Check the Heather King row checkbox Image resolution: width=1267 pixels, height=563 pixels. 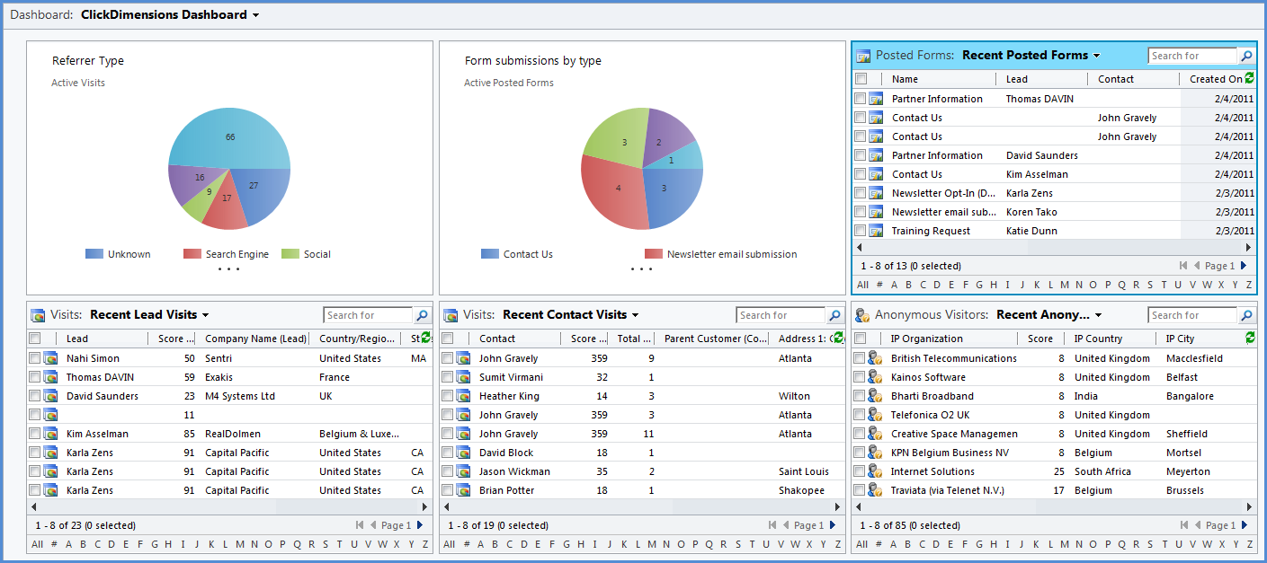tap(448, 396)
